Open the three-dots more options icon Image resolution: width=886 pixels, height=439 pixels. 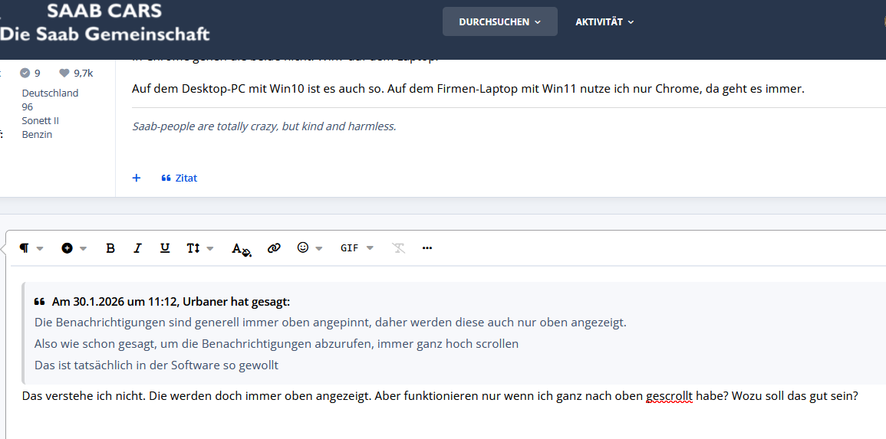pyautogui.click(x=427, y=248)
